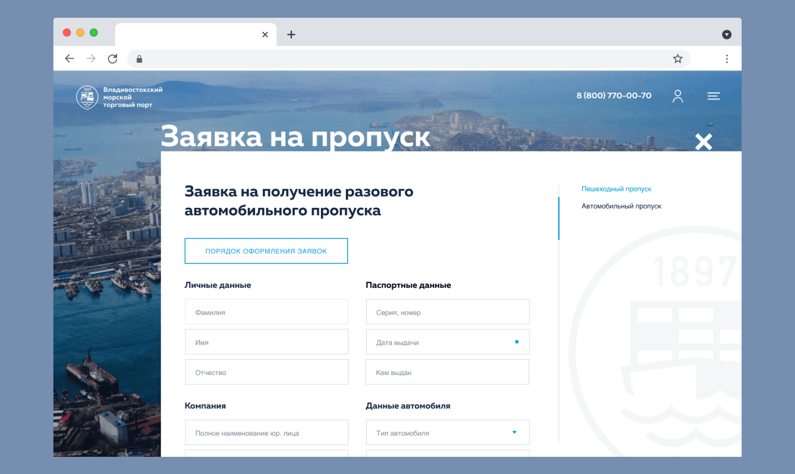Viewport: 795px width, 474px height.
Task: Focus the 'Фамилия' input field
Action: click(x=267, y=312)
